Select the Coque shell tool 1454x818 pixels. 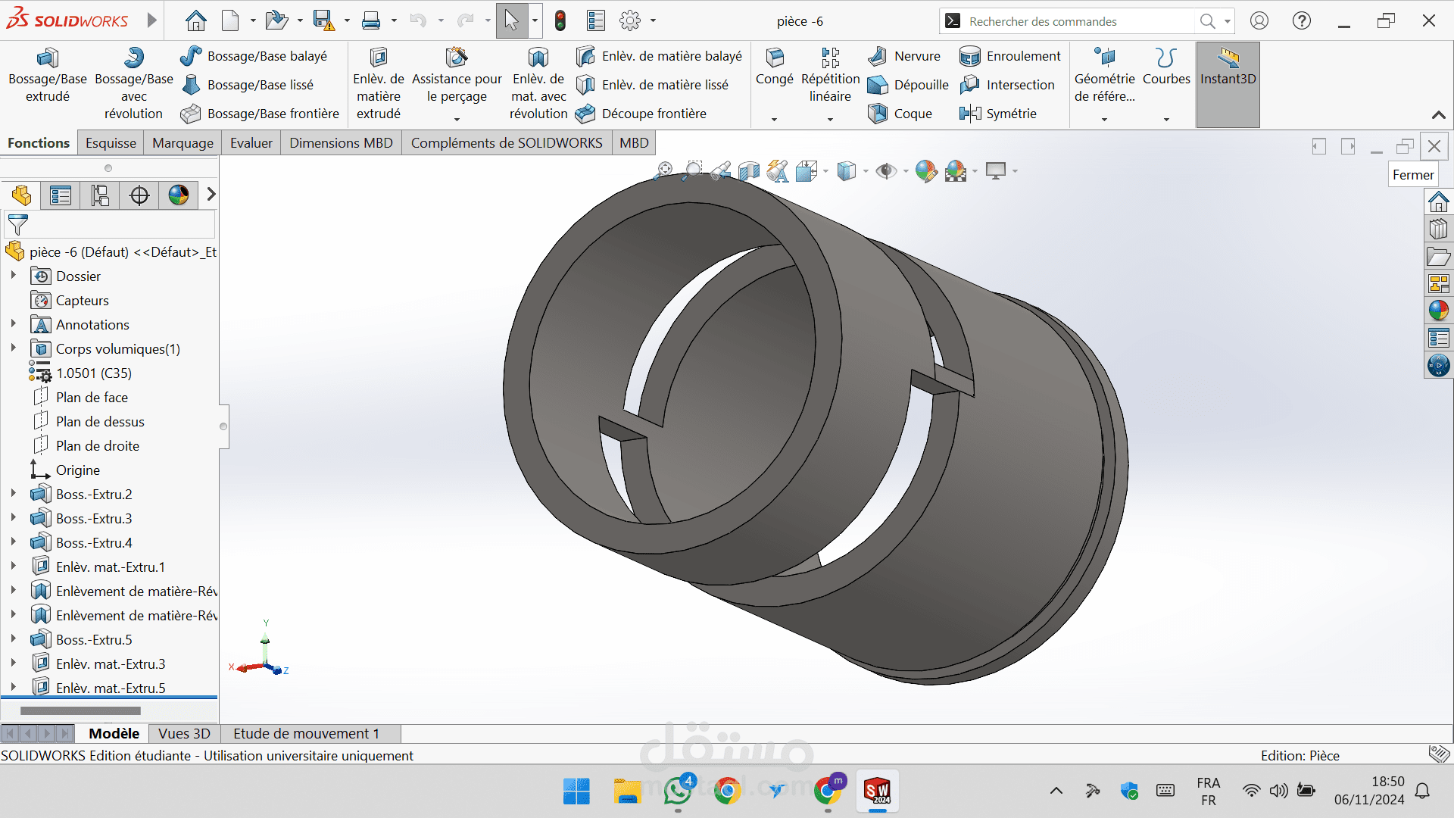click(x=900, y=114)
